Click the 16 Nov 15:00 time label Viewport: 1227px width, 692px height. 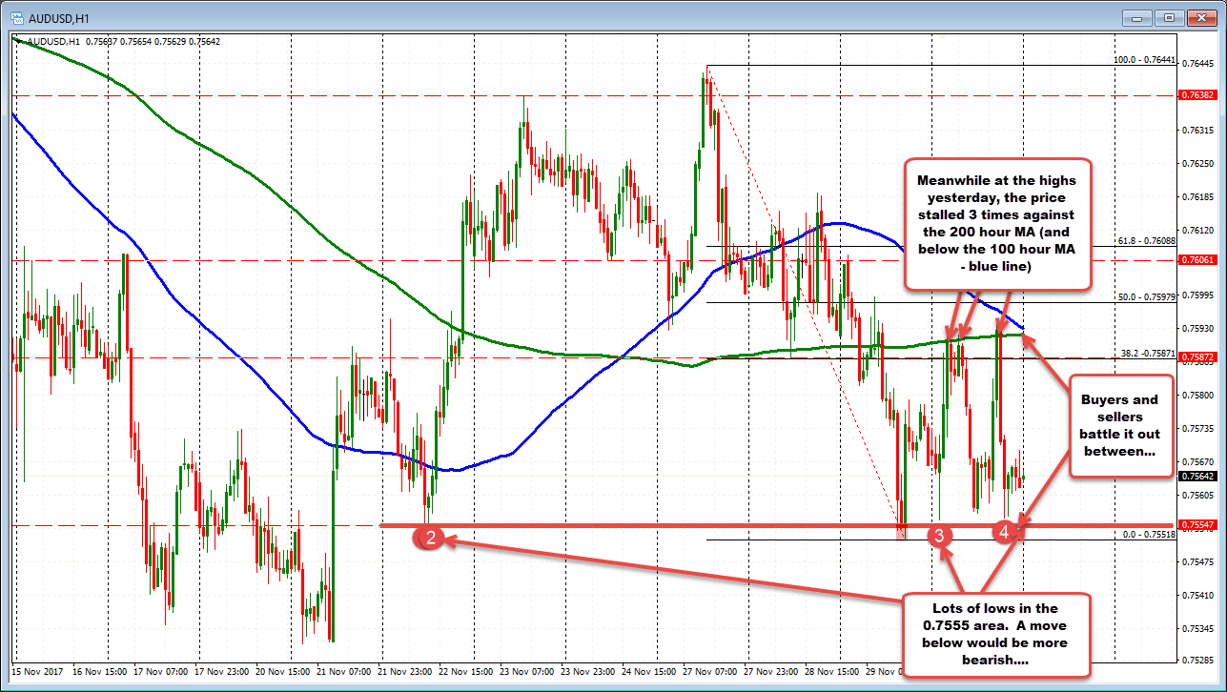click(x=98, y=671)
